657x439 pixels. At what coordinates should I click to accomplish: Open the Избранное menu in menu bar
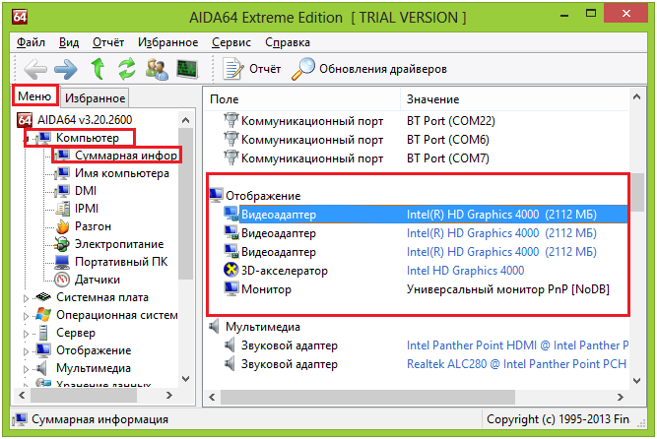[168, 42]
